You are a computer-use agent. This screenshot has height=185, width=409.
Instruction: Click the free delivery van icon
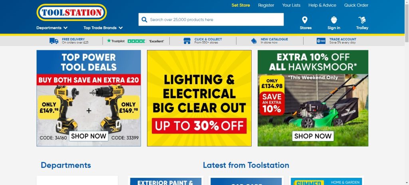click(x=54, y=41)
